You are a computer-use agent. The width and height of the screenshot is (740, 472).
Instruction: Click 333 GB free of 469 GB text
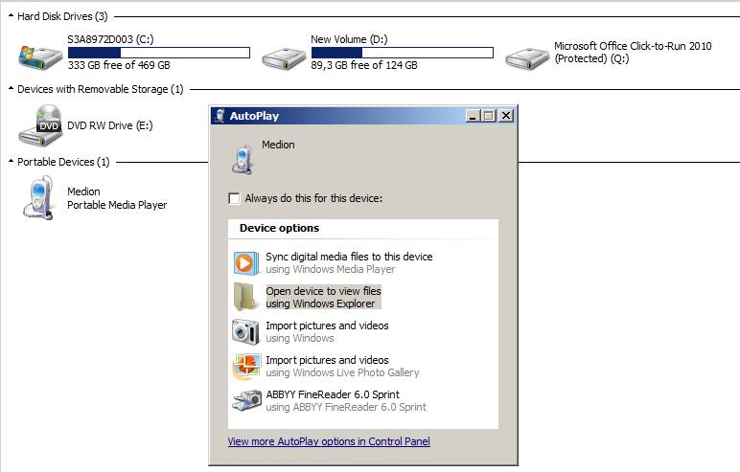point(119,65)
